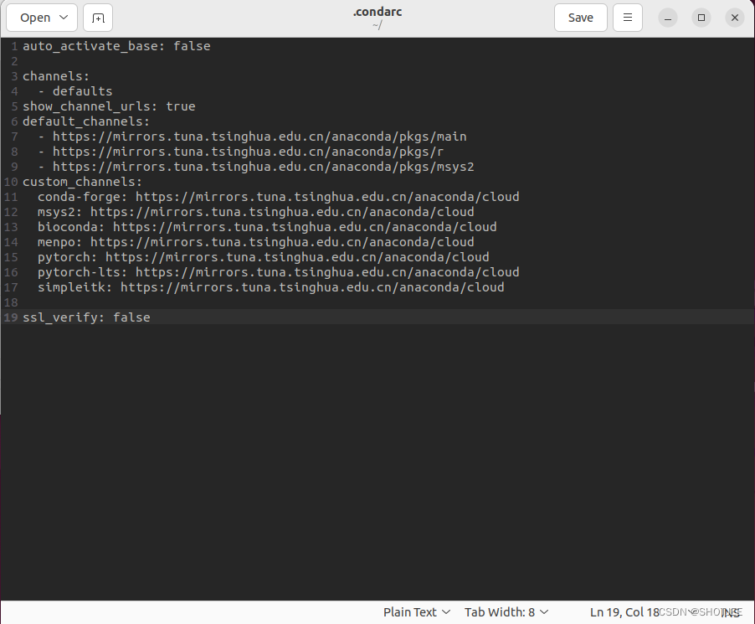Click the auto_activate_base: false line
Image resolution: width=755 pixels, height=624 pixels.
click(116, 45)
